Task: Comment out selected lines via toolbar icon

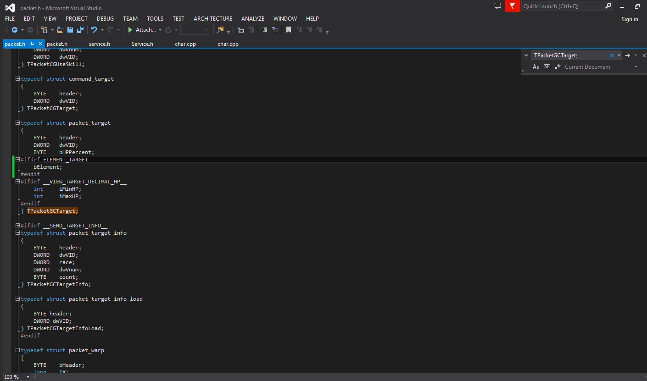Action: 265,30
